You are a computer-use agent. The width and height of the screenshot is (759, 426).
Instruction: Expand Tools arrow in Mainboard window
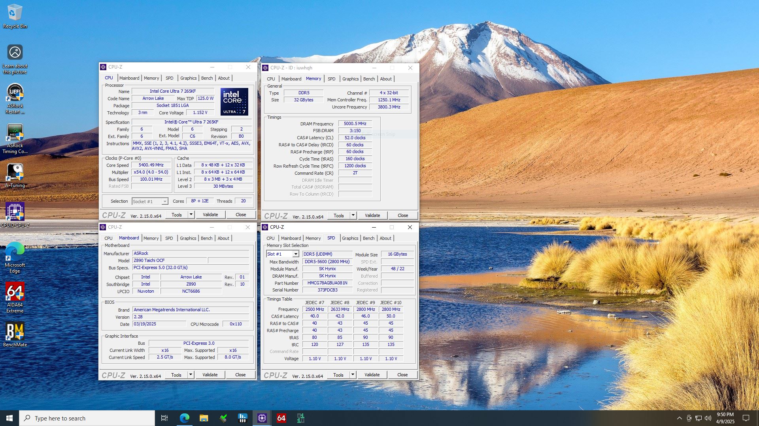(191, 375)
